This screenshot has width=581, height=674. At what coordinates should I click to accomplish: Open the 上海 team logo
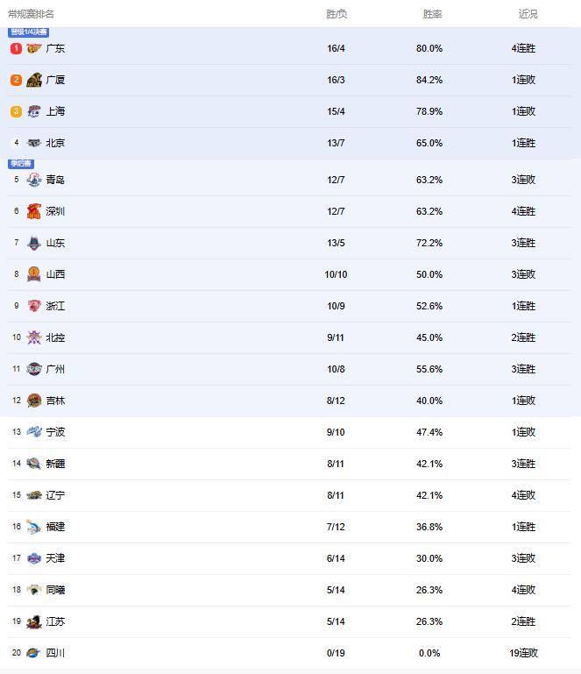tap(34, 111)
